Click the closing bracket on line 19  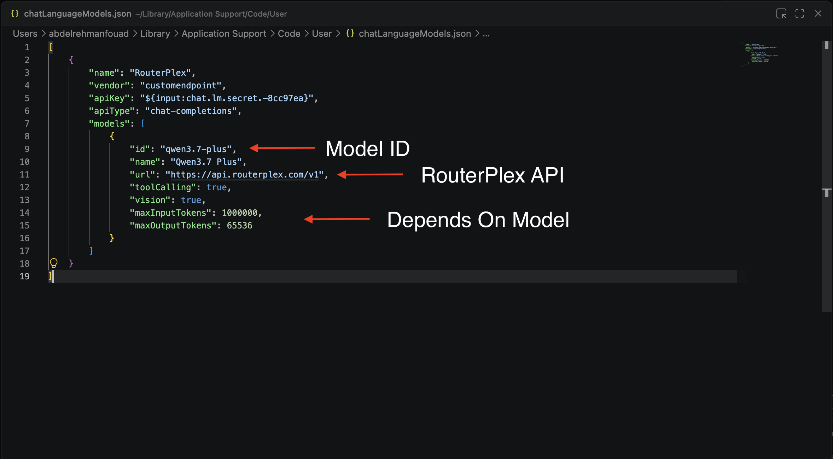50,276
